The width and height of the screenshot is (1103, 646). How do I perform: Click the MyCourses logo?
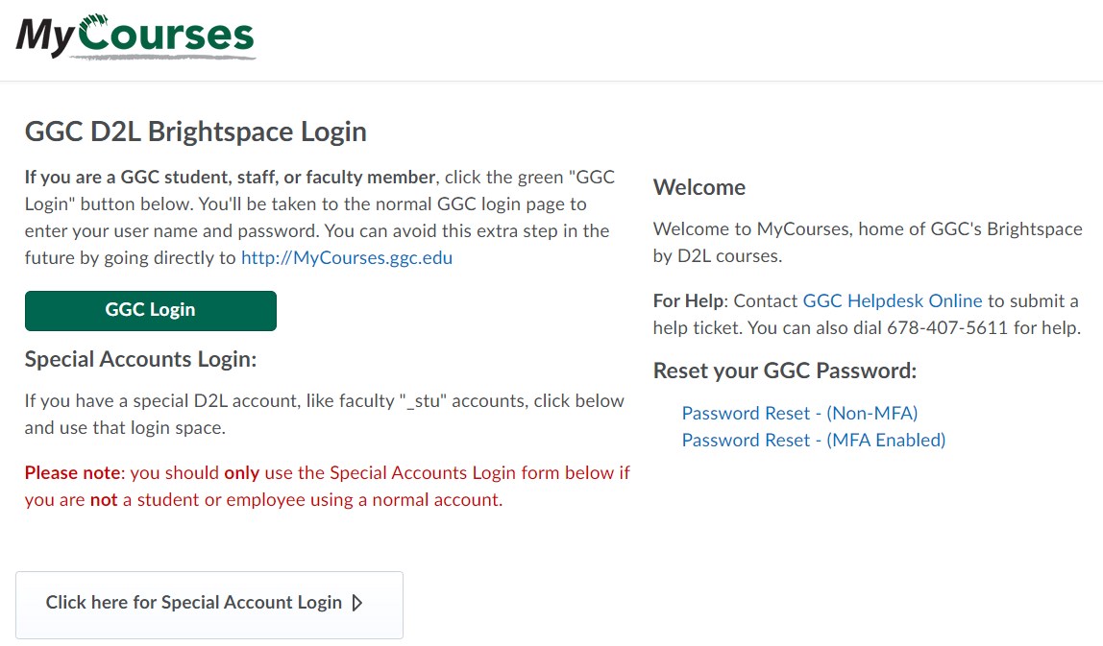point(135,36)
